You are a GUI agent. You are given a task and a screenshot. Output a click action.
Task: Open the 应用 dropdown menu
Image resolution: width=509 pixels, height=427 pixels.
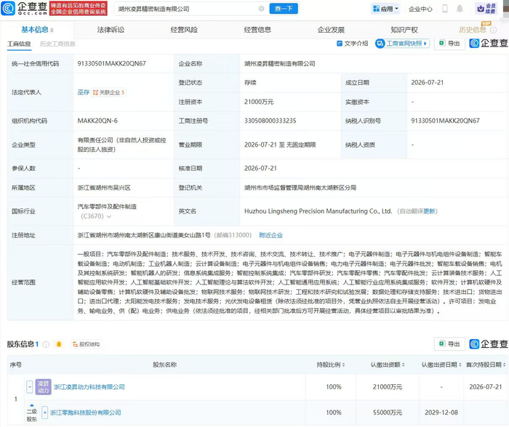(x=385, y=9)
